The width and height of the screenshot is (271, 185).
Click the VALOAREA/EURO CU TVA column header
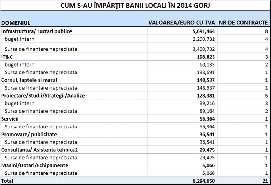tap(182, 23)
